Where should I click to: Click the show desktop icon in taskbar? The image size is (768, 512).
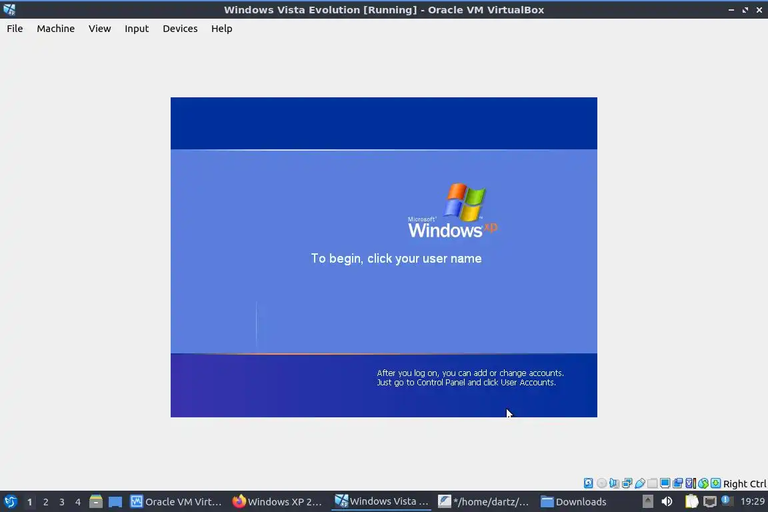115,502
